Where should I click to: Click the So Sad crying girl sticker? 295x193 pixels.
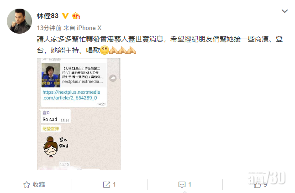[56, 147]
